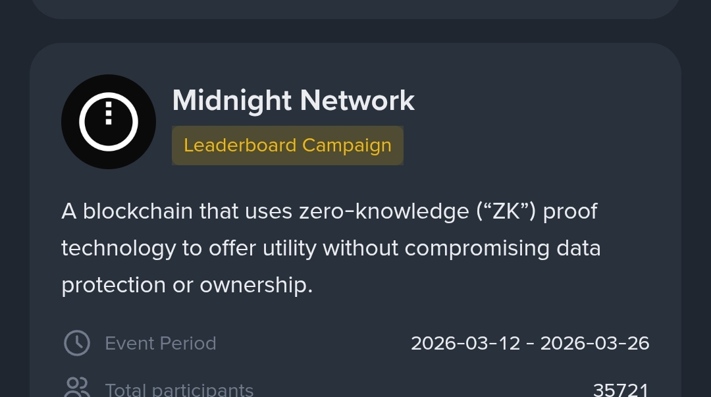
Task: Tap the event date range value
Action: pos(530,343)
